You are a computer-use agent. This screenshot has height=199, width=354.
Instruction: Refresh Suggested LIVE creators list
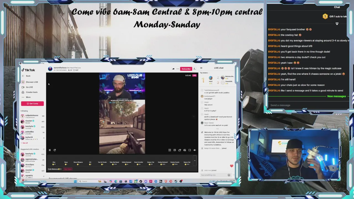(x=43, y=149)
